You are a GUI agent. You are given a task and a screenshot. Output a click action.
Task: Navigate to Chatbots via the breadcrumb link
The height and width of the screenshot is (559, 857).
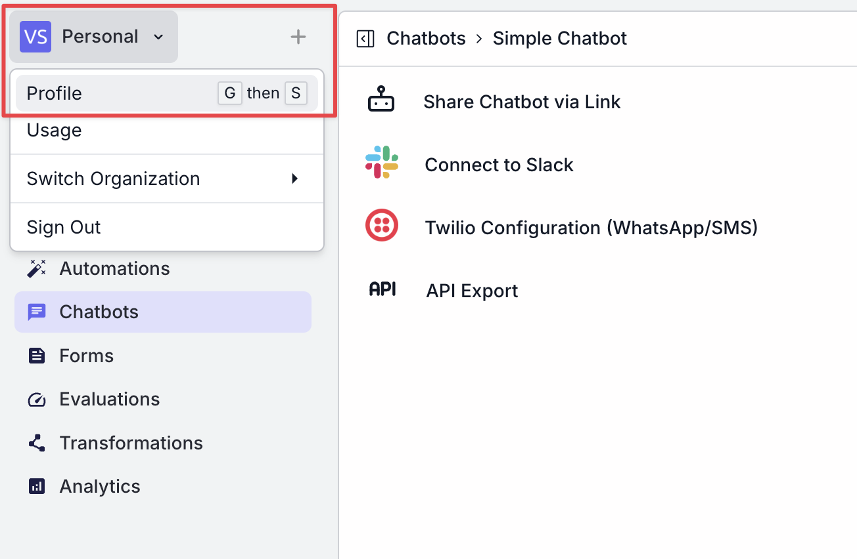point(426,38)
